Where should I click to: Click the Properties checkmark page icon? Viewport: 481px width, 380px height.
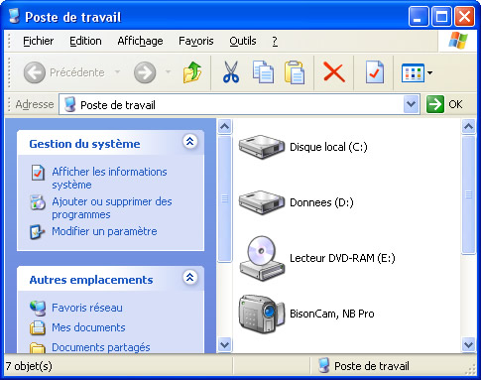pos(375,71)
